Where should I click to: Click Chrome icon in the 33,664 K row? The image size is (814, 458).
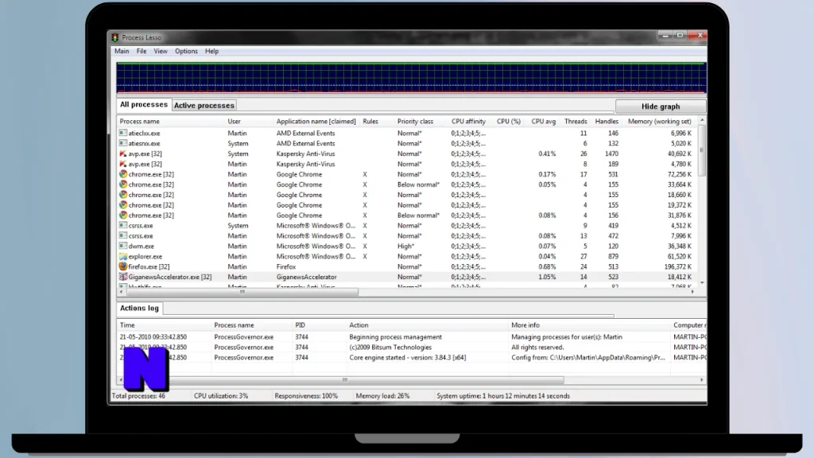tap(123, 184)
